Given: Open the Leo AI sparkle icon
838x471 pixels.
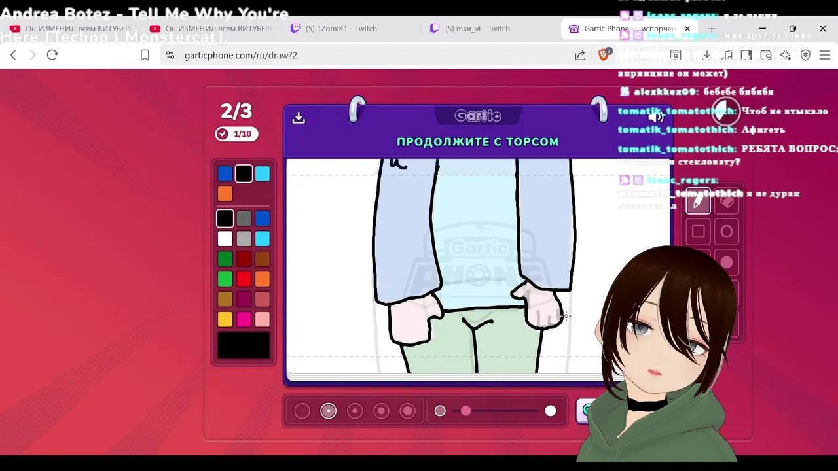Looking at the screenshot, I should click(786, 55).
